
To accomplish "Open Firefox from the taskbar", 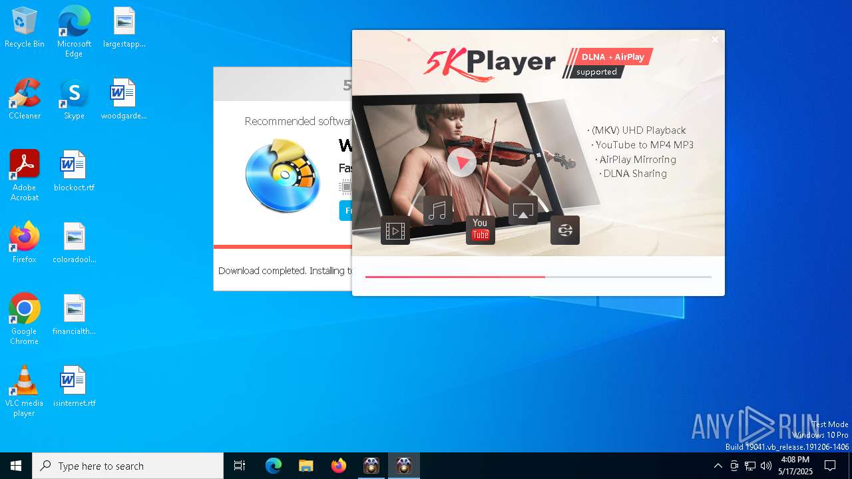I will 338,466.
